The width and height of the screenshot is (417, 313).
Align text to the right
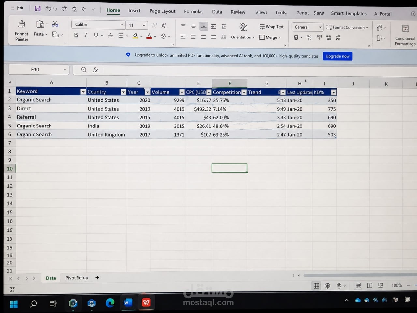click(x=204, y=37)
